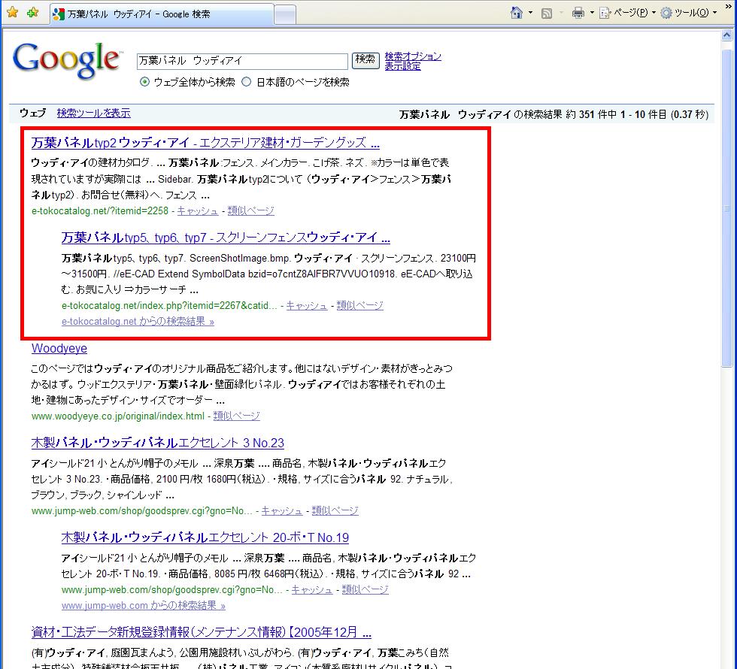Open a new blank tab
Viewport: 737px width, 669px height.
coord(284,14)
